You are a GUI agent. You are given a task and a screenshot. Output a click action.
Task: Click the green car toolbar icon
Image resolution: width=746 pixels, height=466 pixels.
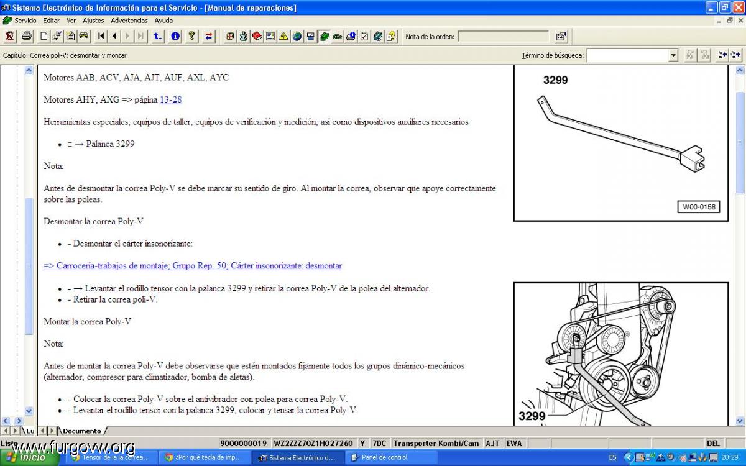click(x=337, y=36)
